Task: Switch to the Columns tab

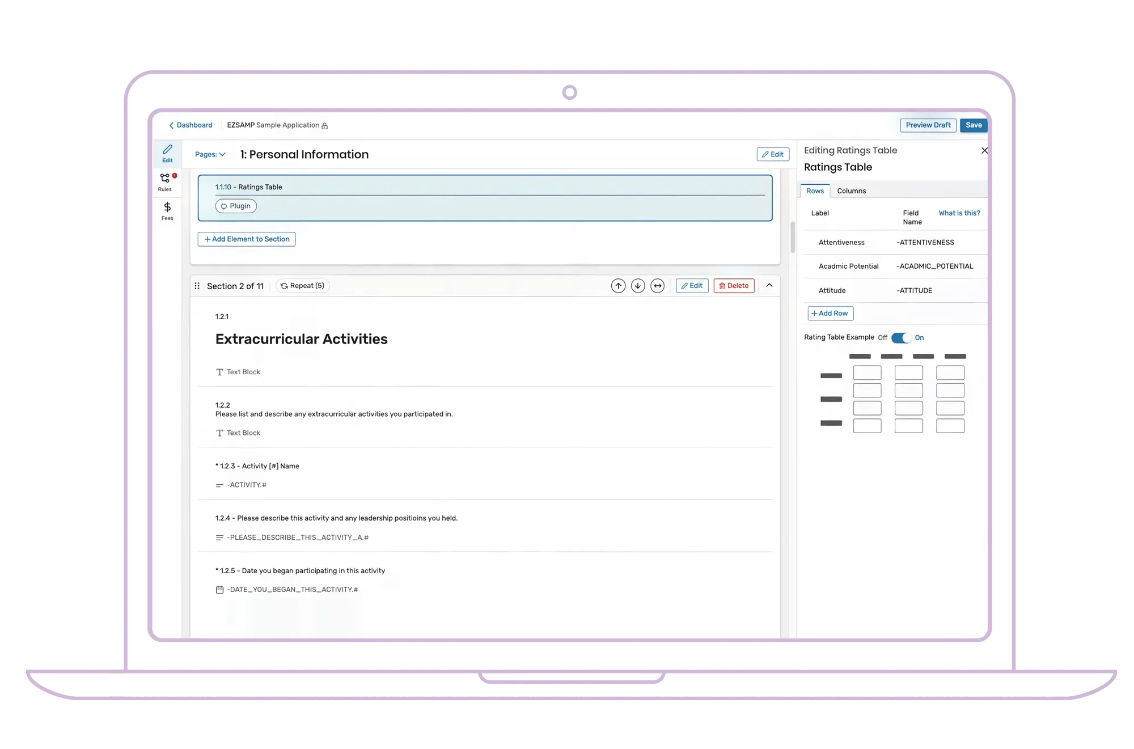Action: [x=851, y=191]
